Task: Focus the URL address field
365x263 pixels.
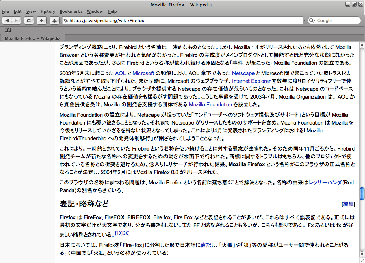Action: (x=185, y=21)
